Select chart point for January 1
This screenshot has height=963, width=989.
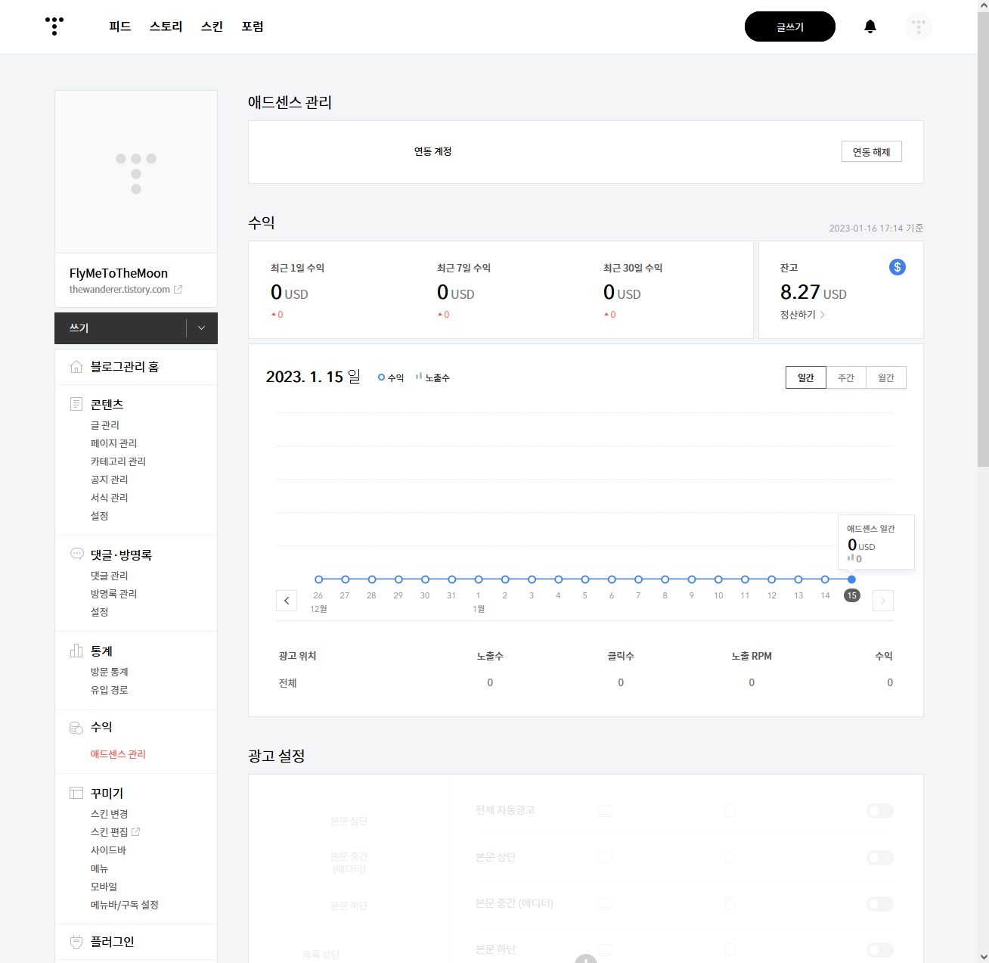[479, 579]
